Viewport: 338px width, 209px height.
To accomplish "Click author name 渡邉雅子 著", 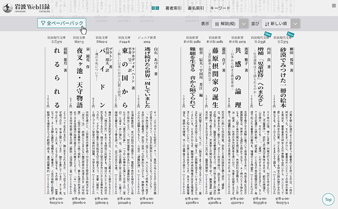I will pyautogui.click(x=246, y=60).
